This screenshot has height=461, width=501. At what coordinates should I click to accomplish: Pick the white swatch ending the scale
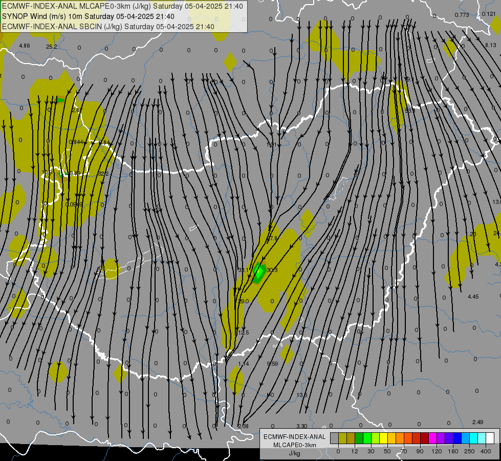(x=490, y=438)
